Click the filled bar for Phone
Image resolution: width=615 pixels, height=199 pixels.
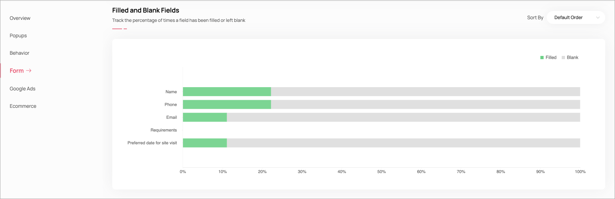pyautogui.click(x=227, y=105)
